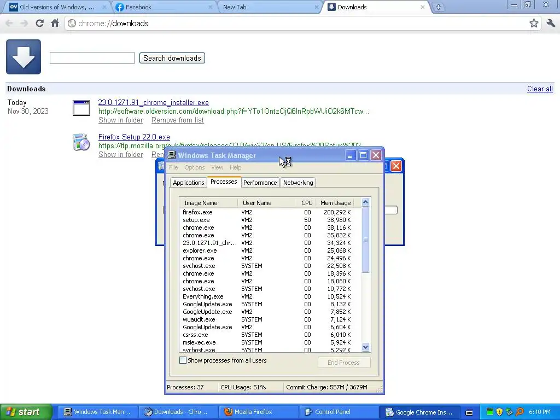This screenshot has height=420, width=560.
Task: Close the Old versions of Windows tab
Action: (104, 7)
